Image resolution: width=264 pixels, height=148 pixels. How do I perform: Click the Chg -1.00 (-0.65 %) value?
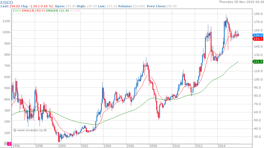(41, 6)
